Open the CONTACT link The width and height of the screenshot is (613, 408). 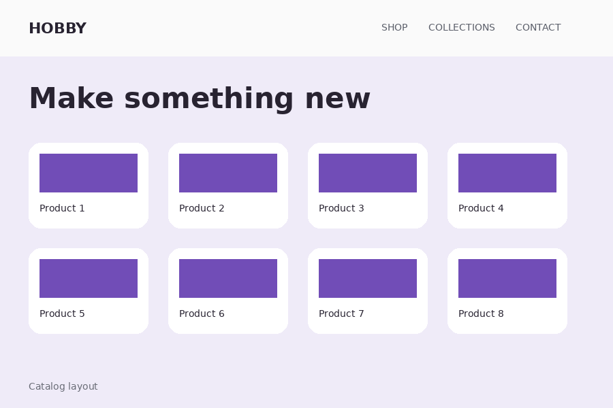point(538,27)
